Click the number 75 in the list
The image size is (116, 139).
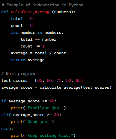[59, 80]
